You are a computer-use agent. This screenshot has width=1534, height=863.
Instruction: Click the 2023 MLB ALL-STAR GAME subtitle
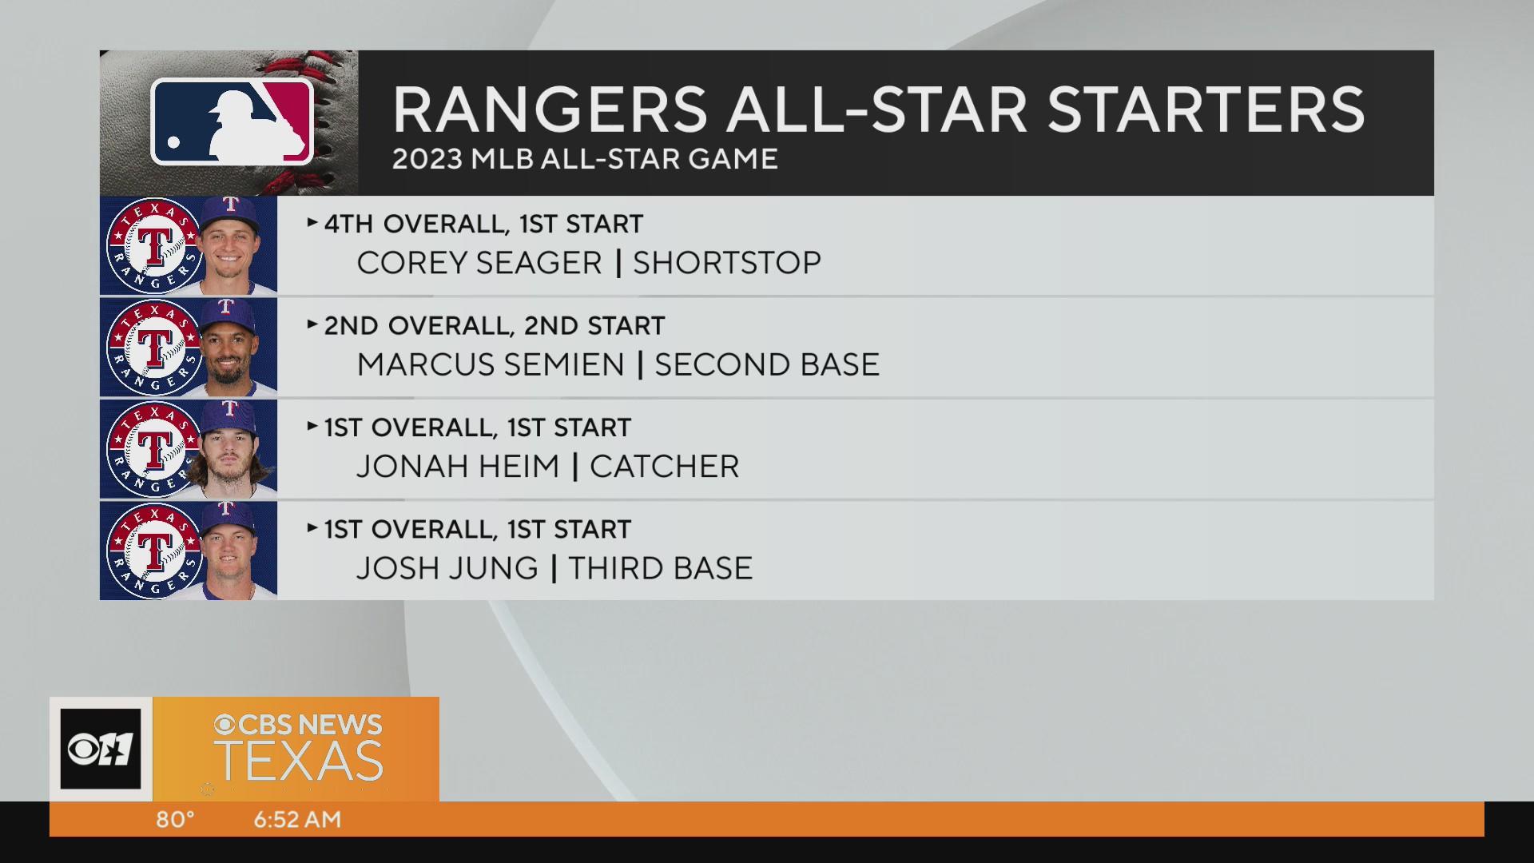pyautogui.click(x=585, y=159)
